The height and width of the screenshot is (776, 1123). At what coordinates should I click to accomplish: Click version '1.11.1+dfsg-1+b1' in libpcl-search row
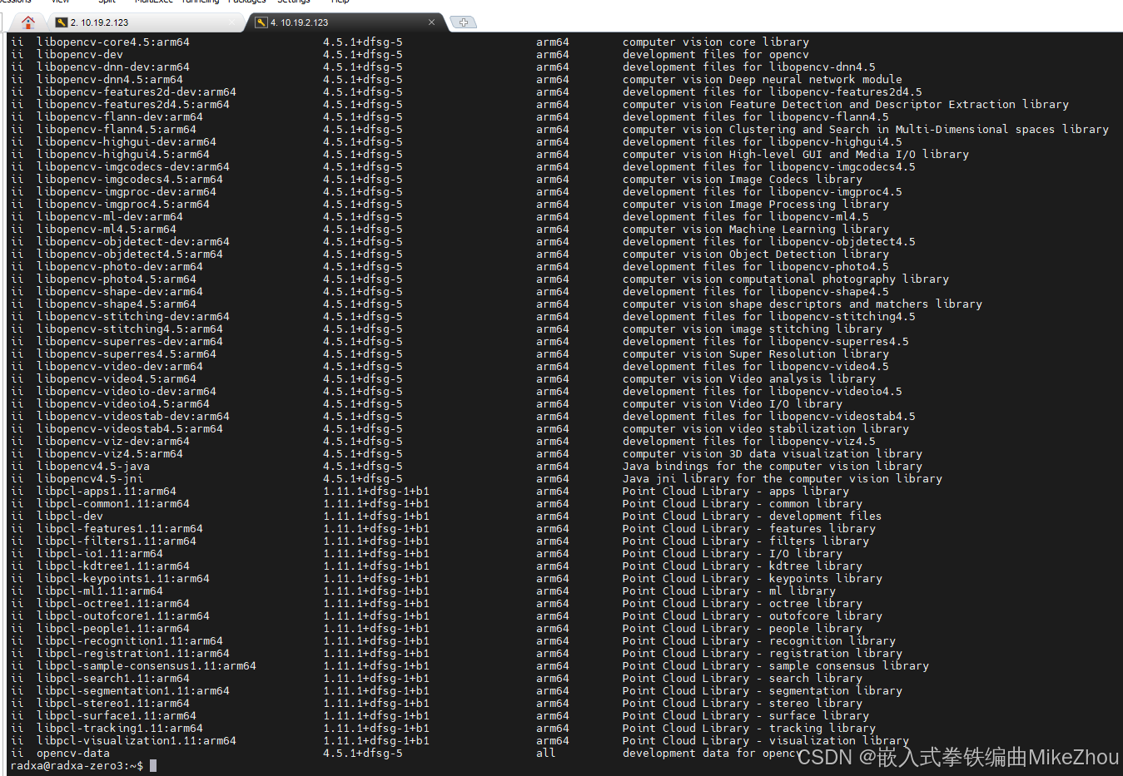click(x=376, y=678)
